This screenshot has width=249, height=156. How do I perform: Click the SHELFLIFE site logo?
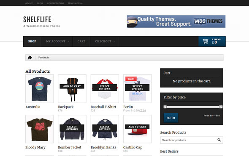pyautogui.click(x=37, y=19)
